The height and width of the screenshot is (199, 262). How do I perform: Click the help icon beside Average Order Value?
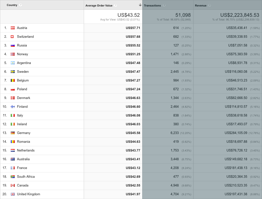point(115,5)
